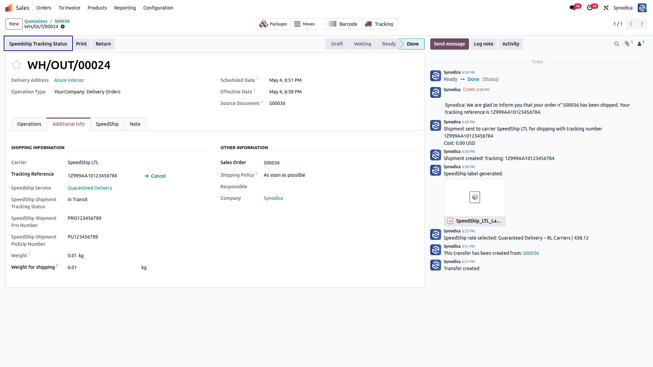Click the In Transit tracking status value
Screen dimensions: 653x367
78,199
